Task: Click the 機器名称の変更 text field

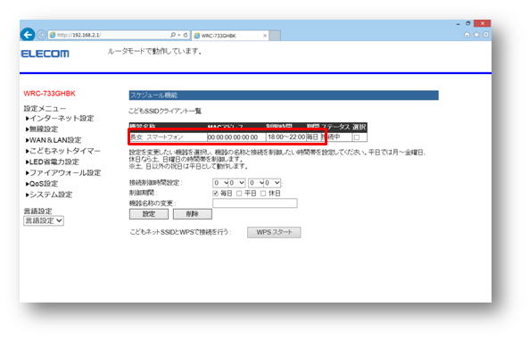Action: point(255,203)
